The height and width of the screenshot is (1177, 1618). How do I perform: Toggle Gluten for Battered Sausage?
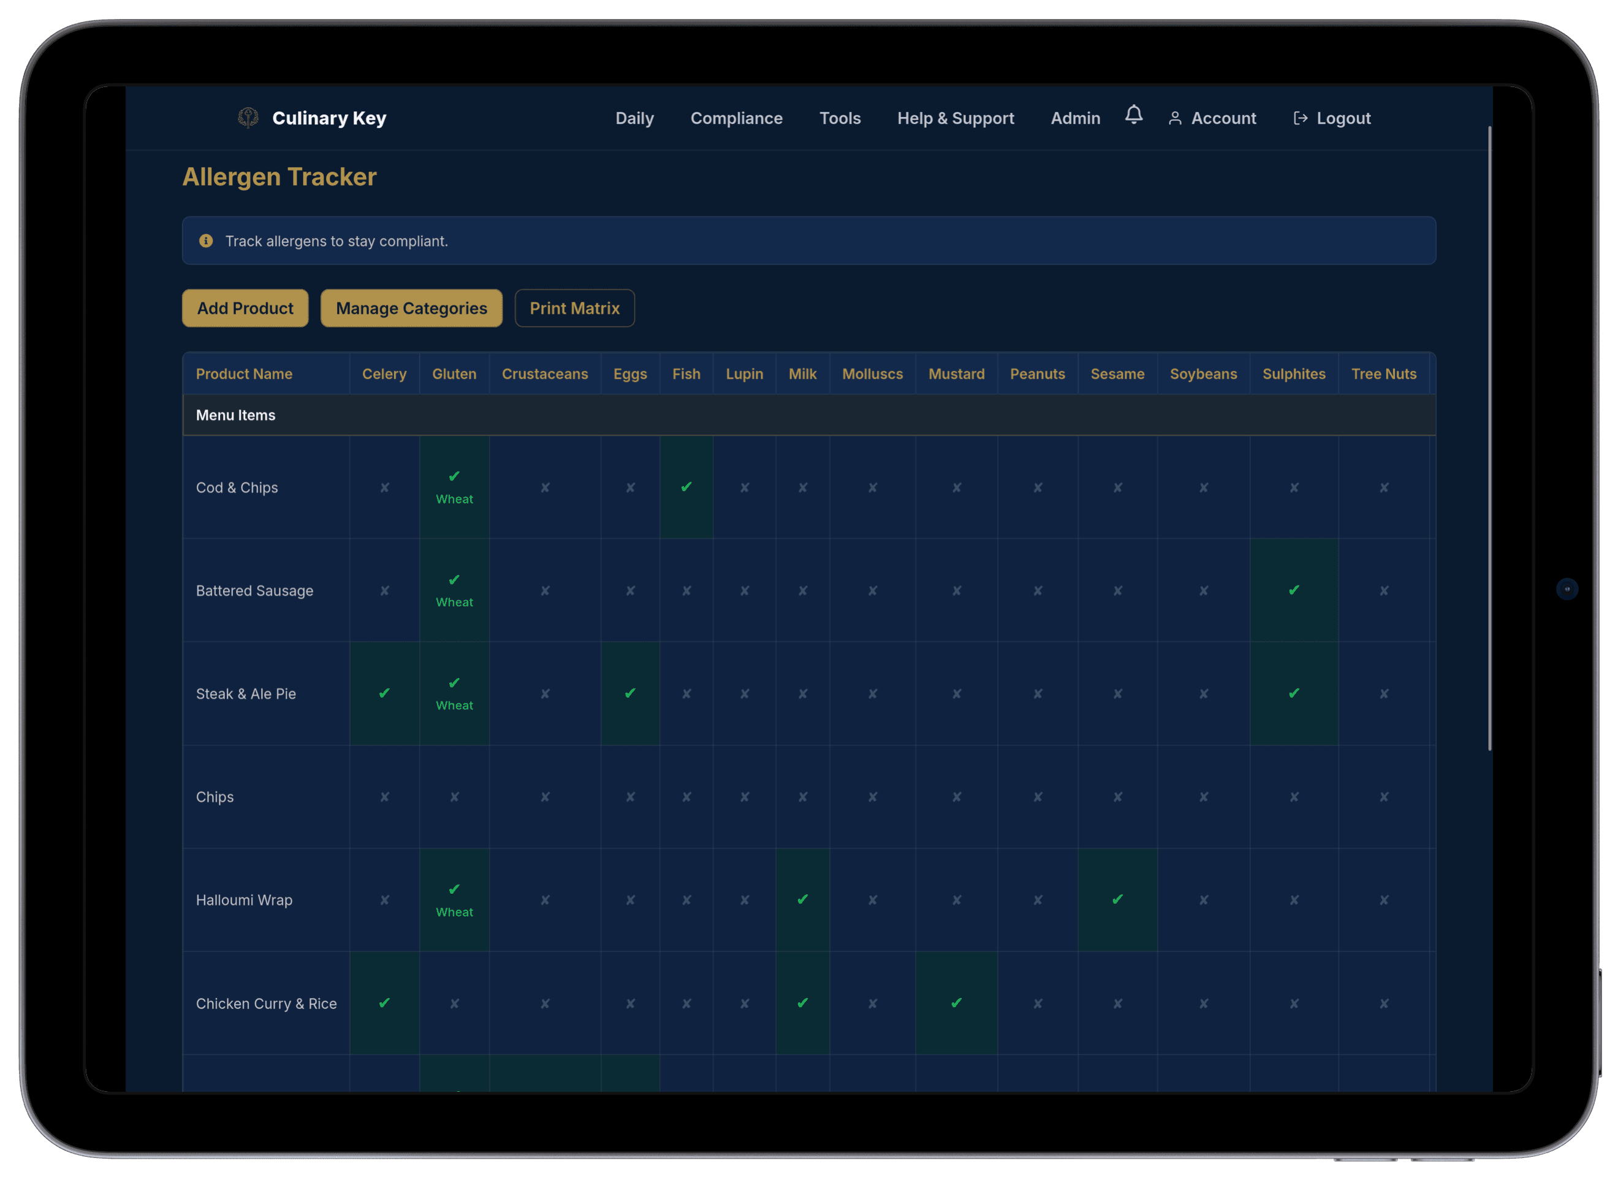click(454, 590)
